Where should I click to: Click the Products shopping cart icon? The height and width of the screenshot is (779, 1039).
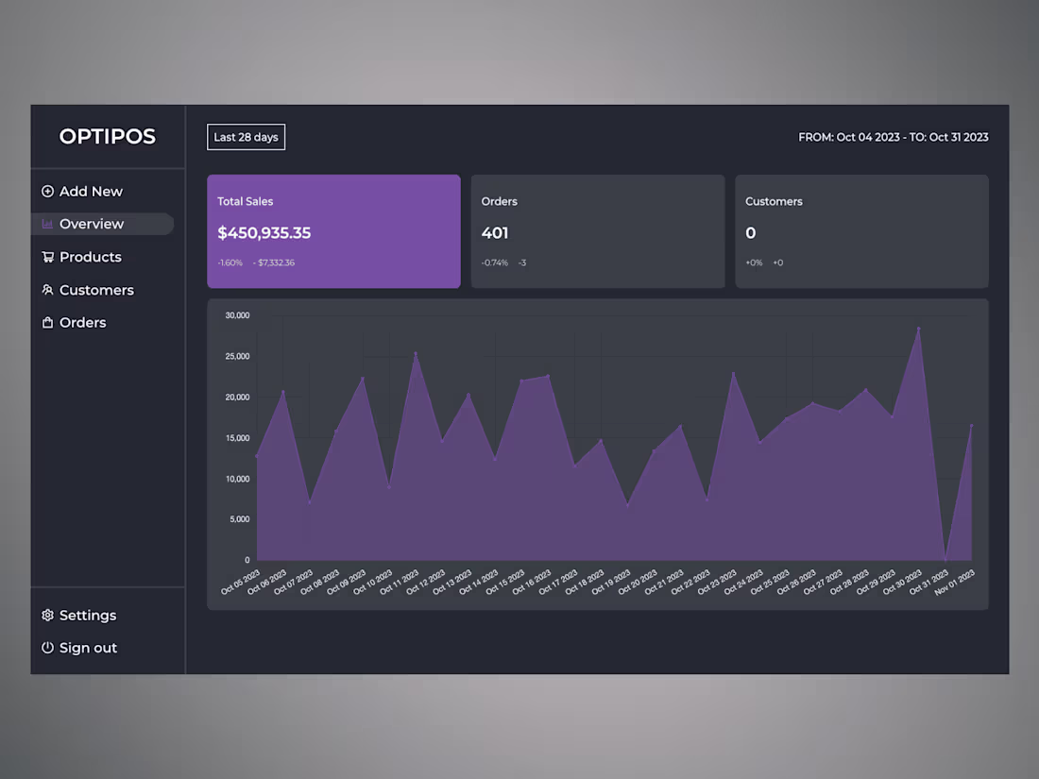point(47,257)
